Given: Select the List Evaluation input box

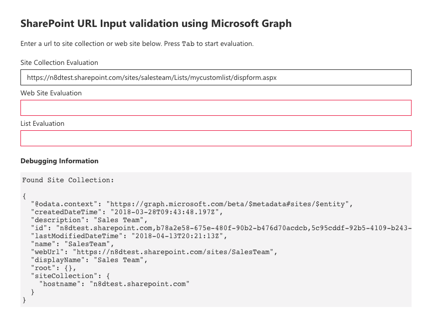Looking at the screenshot, I should click(x=216, y=138).
